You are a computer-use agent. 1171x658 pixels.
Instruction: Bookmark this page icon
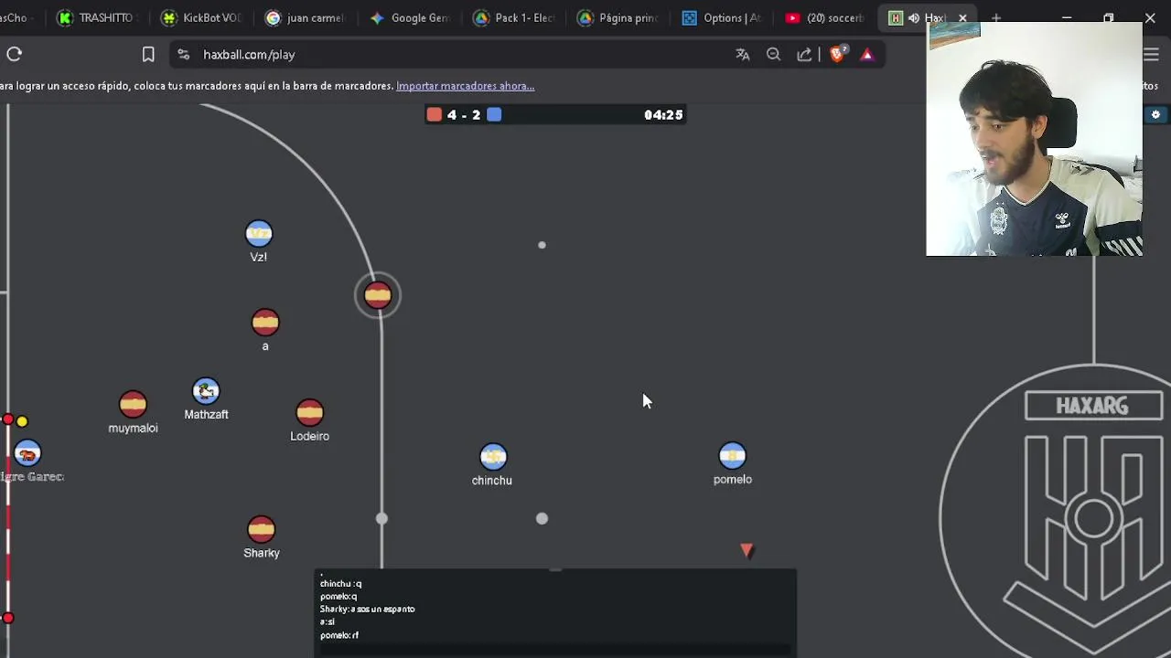(148, 55)
